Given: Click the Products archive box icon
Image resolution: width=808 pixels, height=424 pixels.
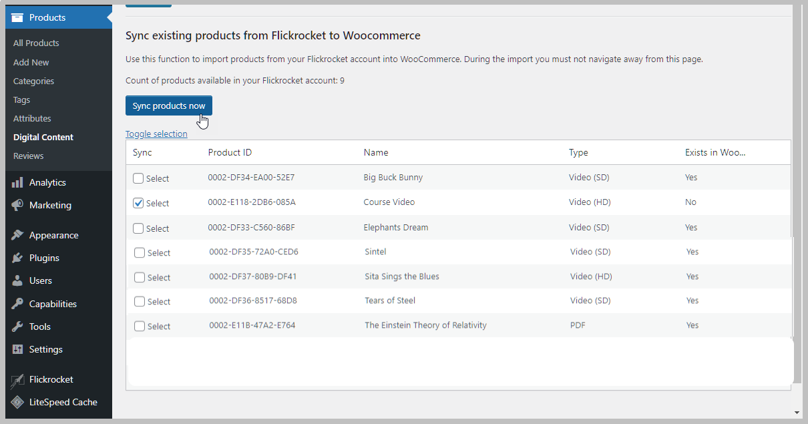Looking at the screenshot, I should tap(17, 18).
